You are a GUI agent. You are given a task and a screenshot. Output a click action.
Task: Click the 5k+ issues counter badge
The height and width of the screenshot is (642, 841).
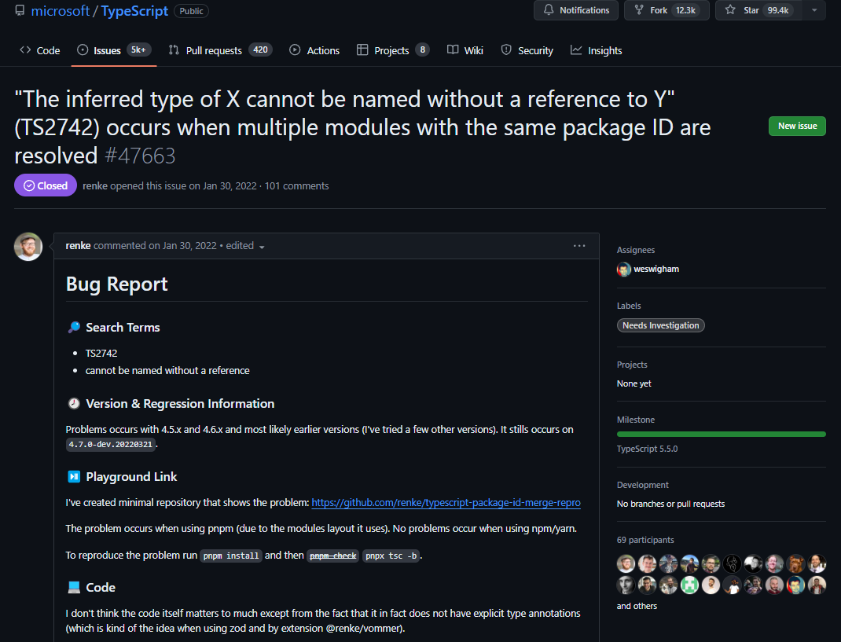(x=138, y=50)
